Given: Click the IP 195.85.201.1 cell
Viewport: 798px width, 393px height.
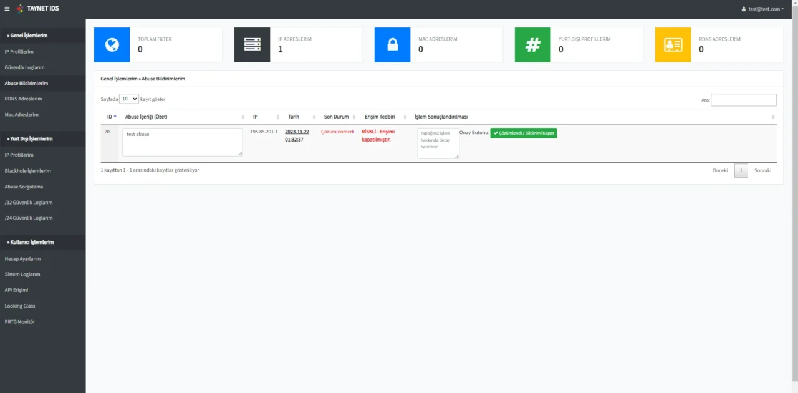Looking at the screenshot, I should [264, 132].
